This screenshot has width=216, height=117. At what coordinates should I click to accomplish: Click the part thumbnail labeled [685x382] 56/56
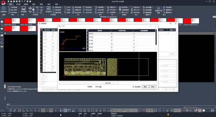tap(12, 21)
